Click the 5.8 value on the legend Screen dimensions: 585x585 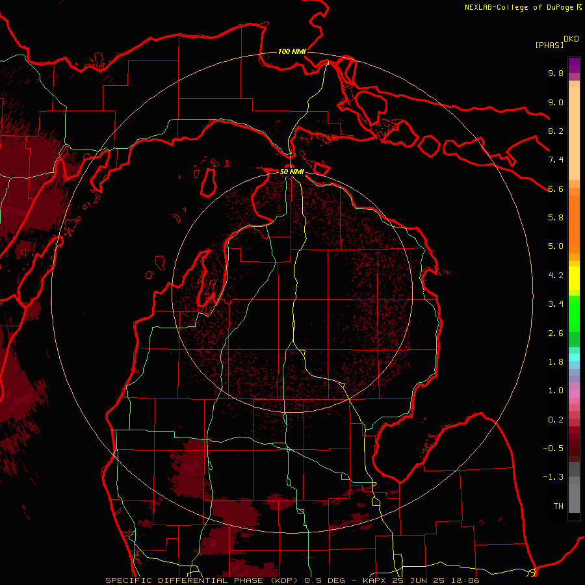coord(556,218)
